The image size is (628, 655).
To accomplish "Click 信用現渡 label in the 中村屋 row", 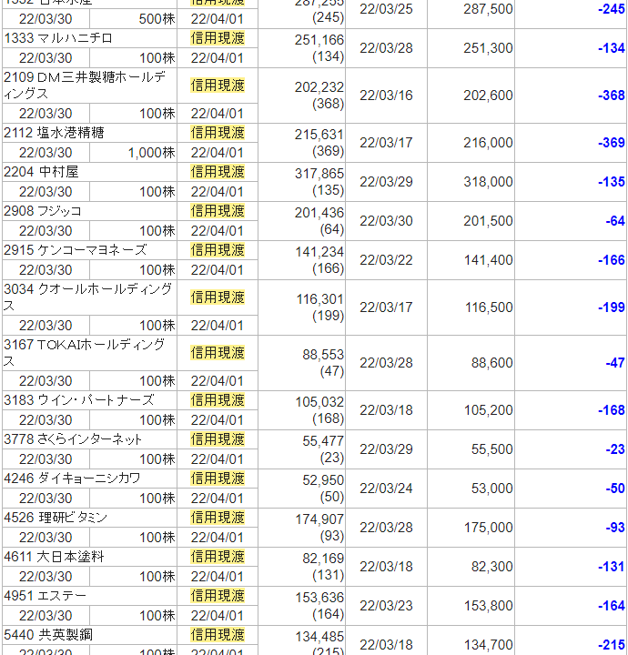I will tap(218, 172).
